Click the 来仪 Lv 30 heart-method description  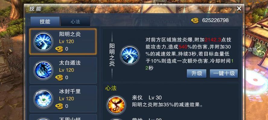point(168,101)
